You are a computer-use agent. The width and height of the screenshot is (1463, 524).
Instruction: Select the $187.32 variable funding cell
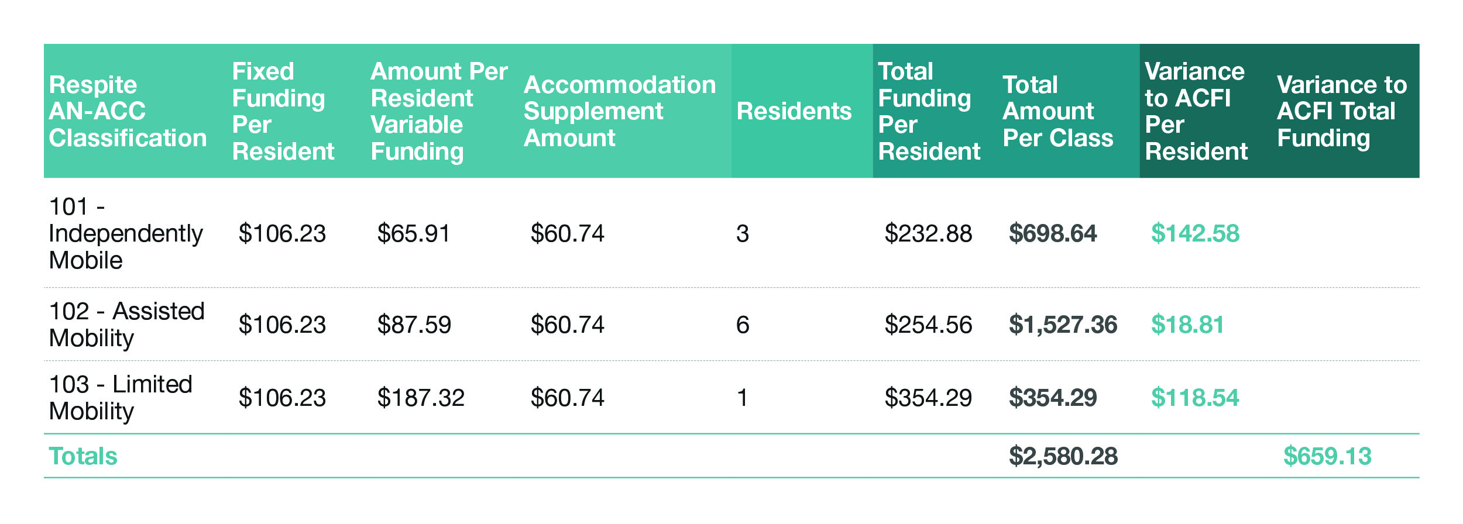(x=421, y=398)
